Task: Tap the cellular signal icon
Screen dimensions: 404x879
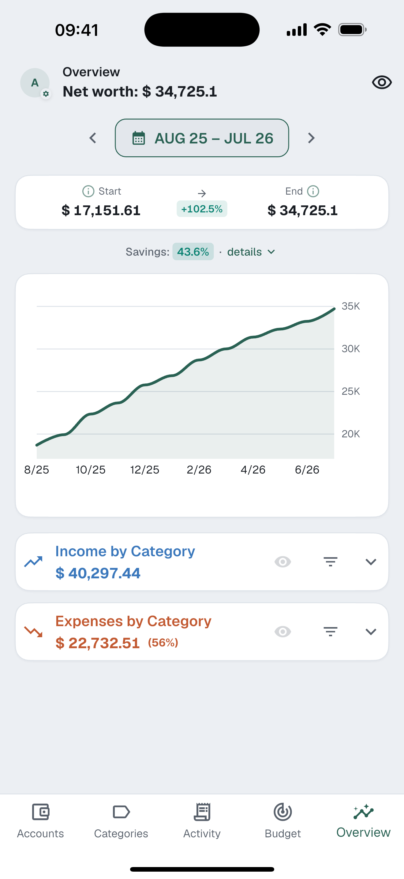Action: (297, 30)
